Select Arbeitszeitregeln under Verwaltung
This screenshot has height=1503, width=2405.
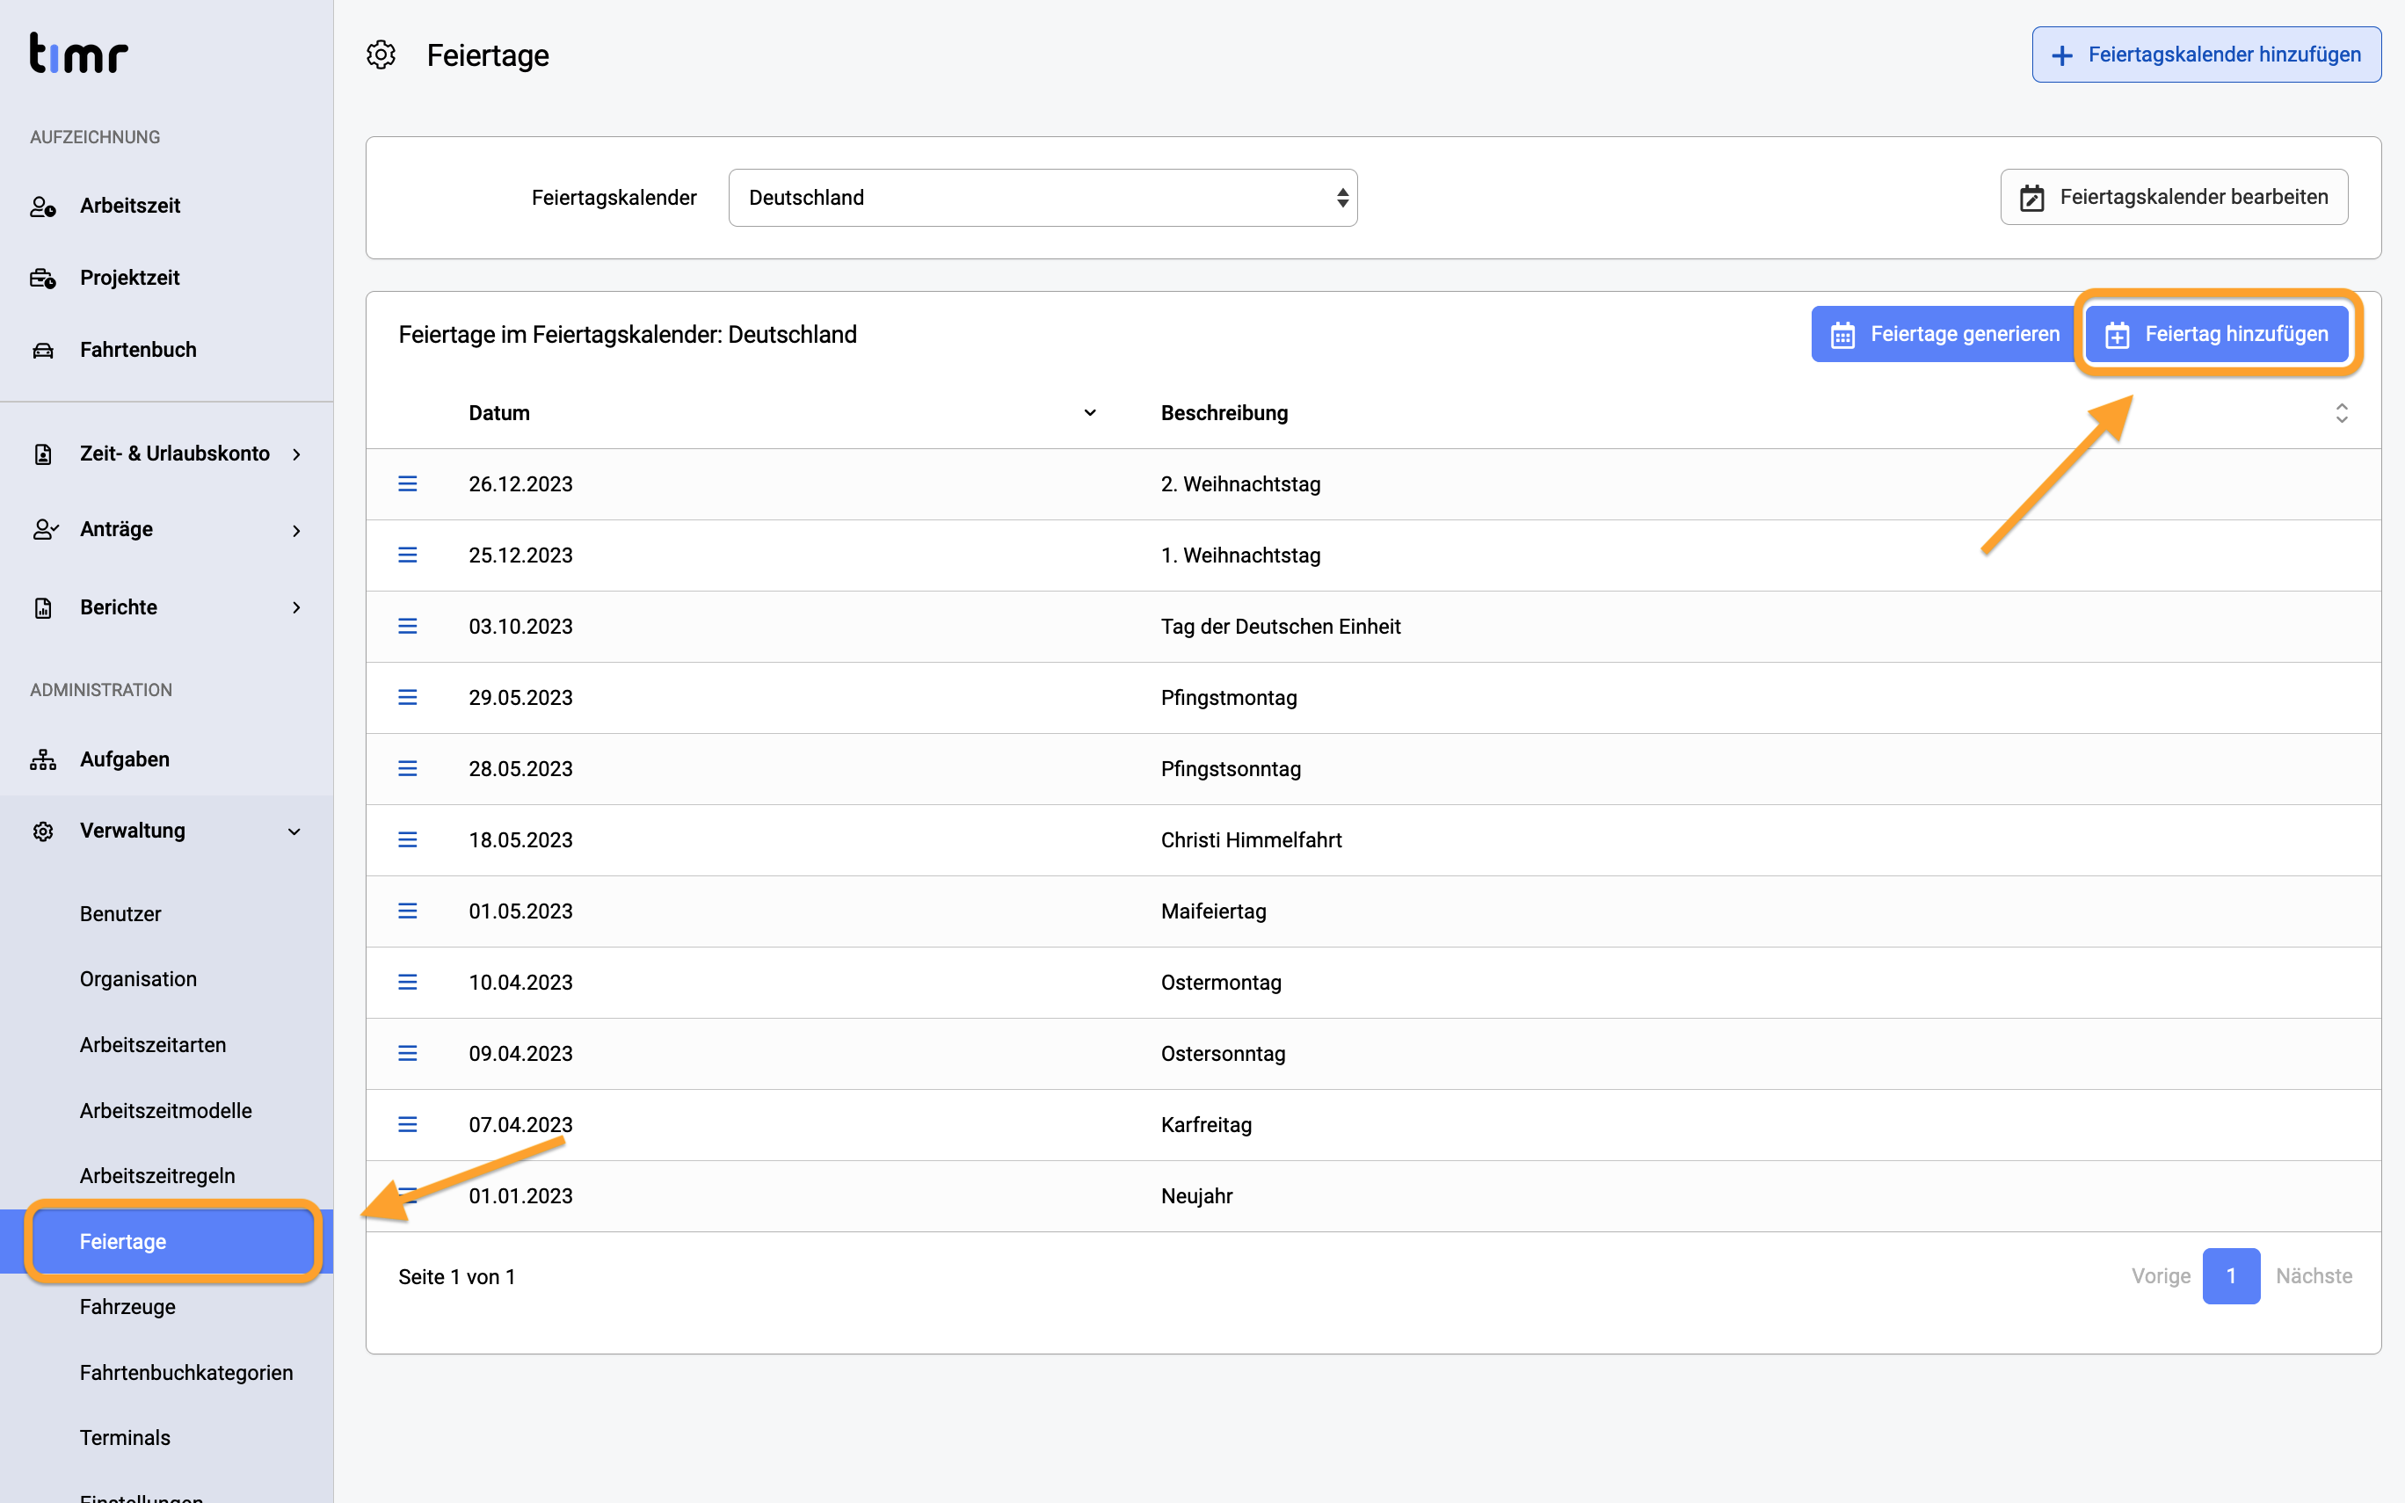[x=157, y=1176]
